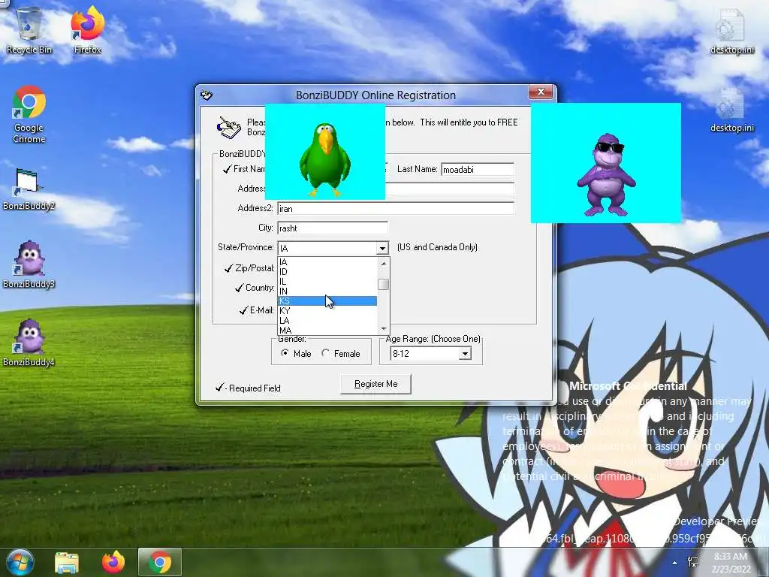Viewport: 769px width, 577px height.
Task: Click the Register Me button
Action: [375, 384]
